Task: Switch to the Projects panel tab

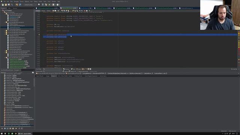Action: point(3,8)
